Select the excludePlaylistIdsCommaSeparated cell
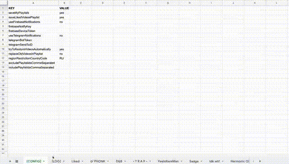Image resolution: width=289 pixels, height=164 pixels. pyautogui.click(x=33, y=63)
